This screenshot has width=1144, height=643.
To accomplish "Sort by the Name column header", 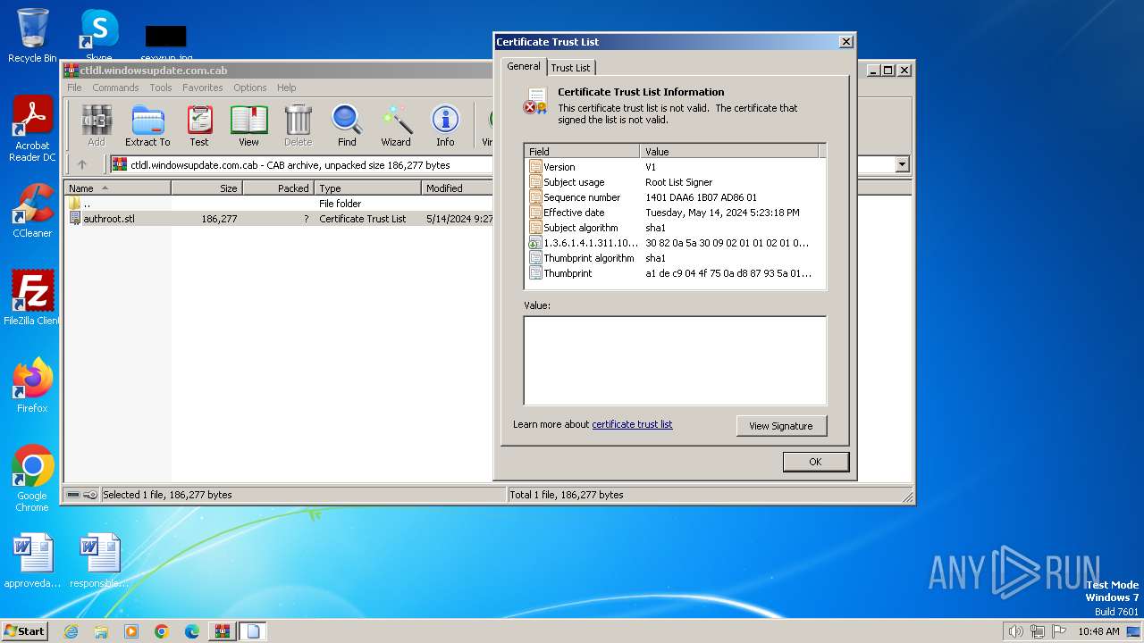I will (117, 188).
